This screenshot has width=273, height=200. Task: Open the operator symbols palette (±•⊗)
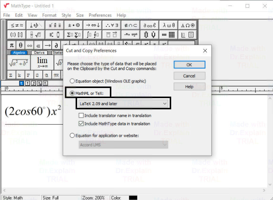coord(74,25)
